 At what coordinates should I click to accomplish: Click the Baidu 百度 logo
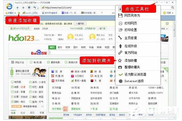pyautogui.click(x=39, y=52)
